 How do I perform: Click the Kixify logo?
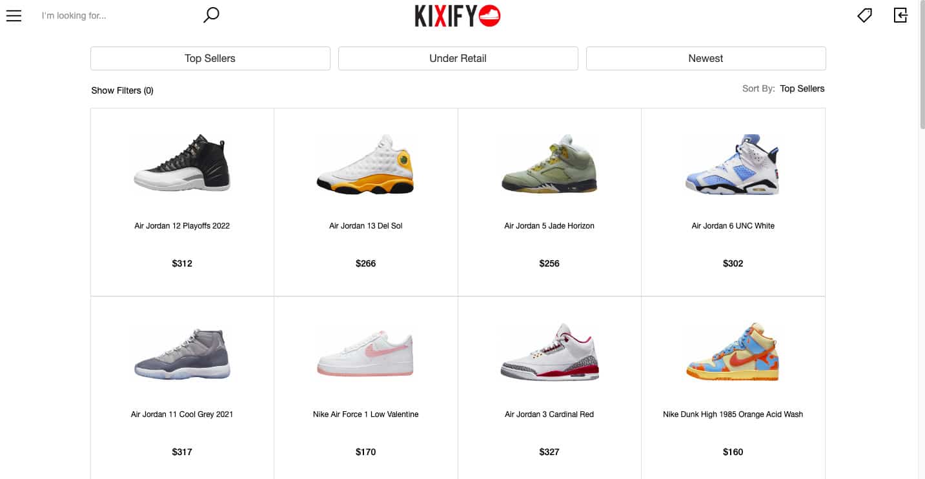click(458, 16)
